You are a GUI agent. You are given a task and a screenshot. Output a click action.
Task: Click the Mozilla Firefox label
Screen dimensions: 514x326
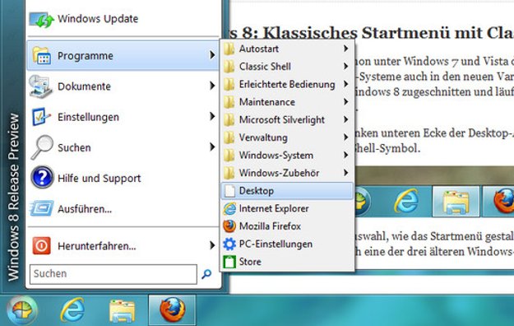click(270, 226)
